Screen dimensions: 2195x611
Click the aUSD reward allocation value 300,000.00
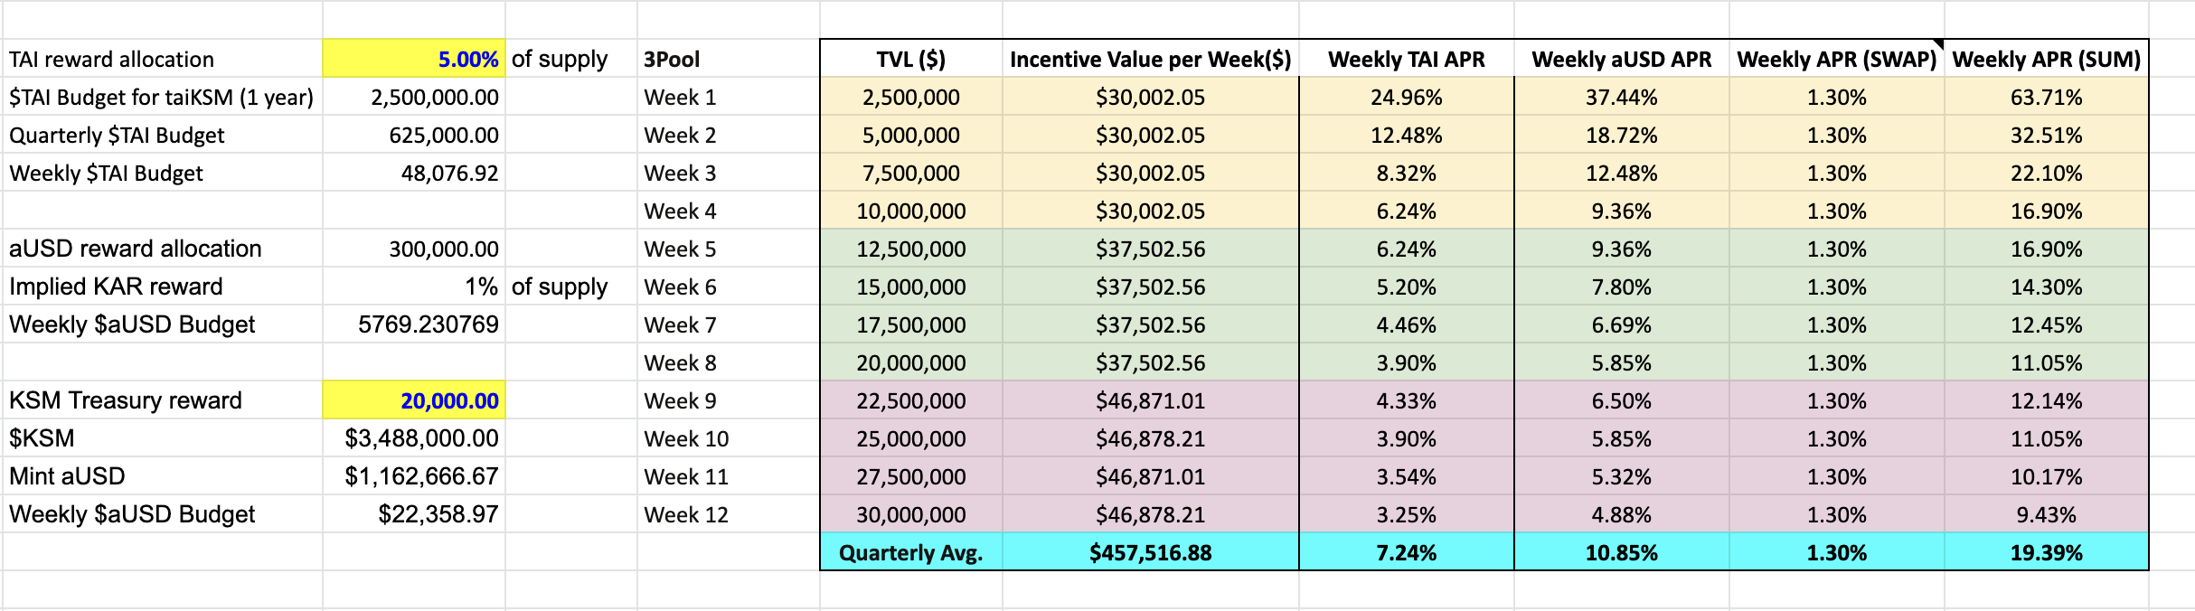click(443, 249)
